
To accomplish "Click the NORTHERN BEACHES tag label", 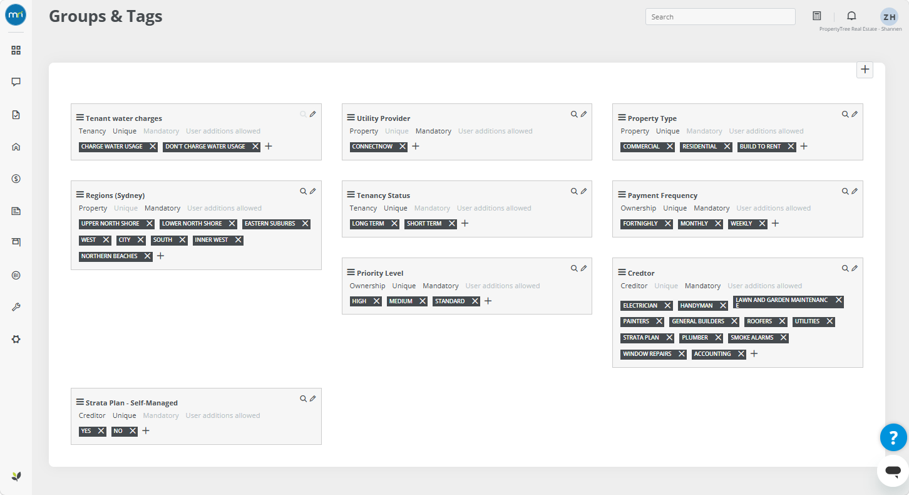I will pos(110,256).
